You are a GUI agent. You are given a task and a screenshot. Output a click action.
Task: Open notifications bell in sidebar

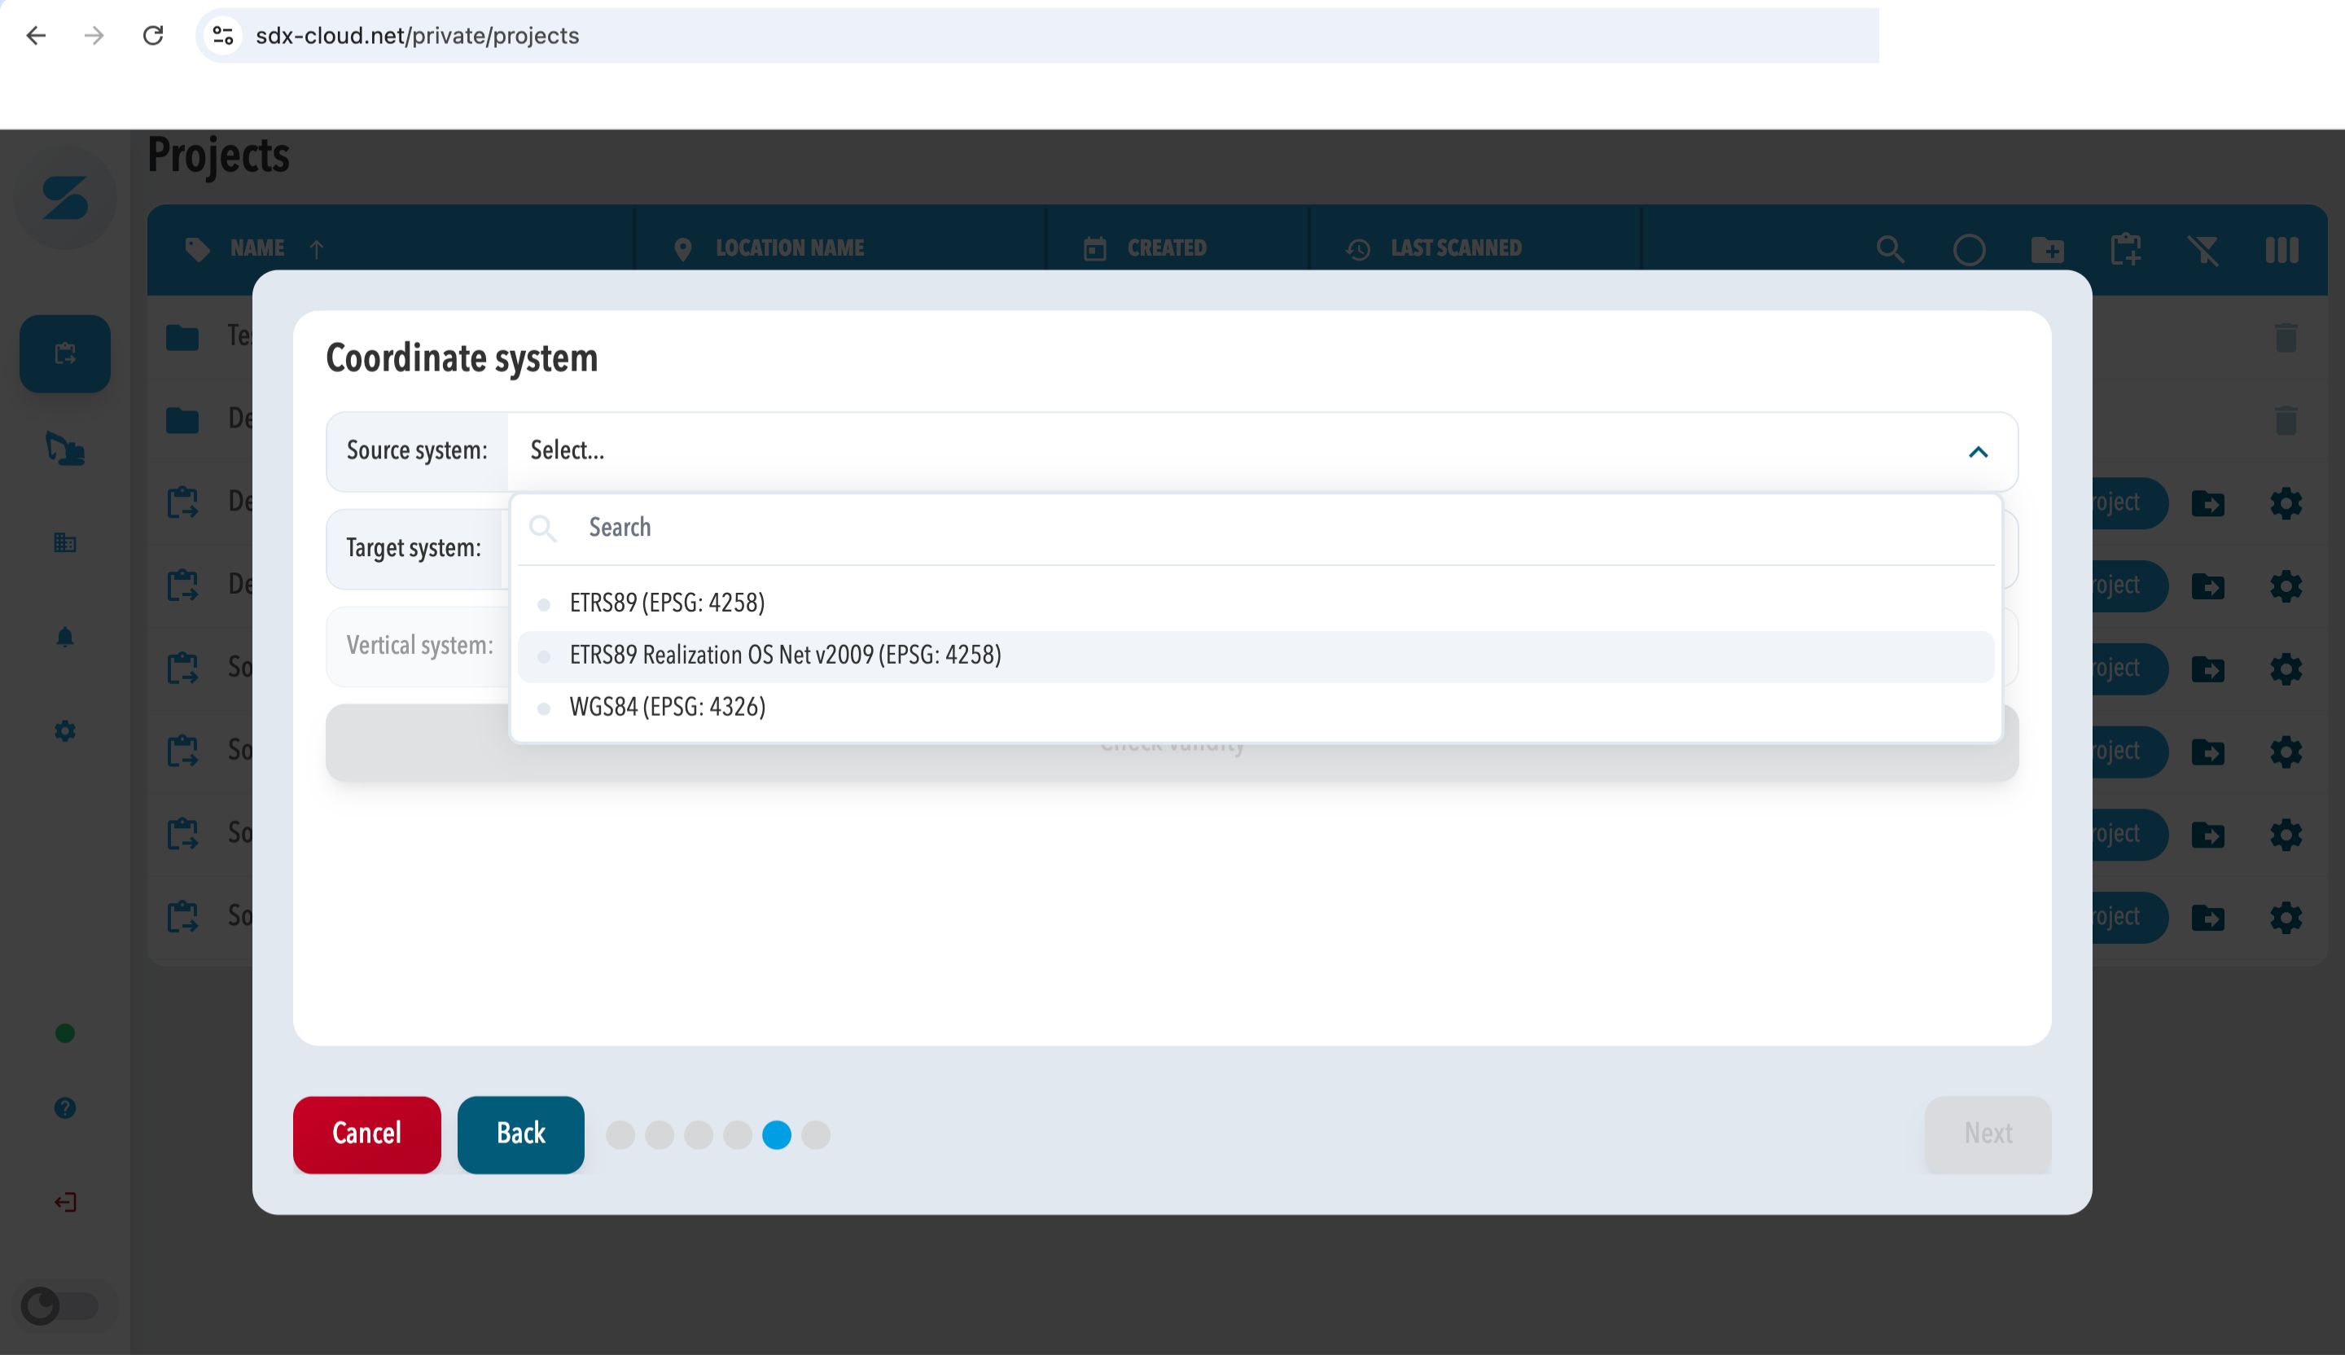tap(65, 637)
